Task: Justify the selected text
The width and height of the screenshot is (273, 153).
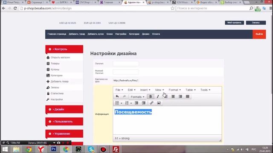Action: point(188,96)
